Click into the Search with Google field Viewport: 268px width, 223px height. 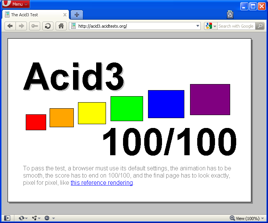236,26
